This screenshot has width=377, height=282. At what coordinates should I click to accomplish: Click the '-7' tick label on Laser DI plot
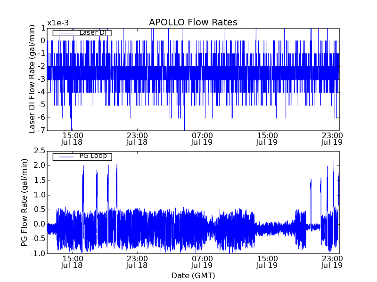(41, 130)
